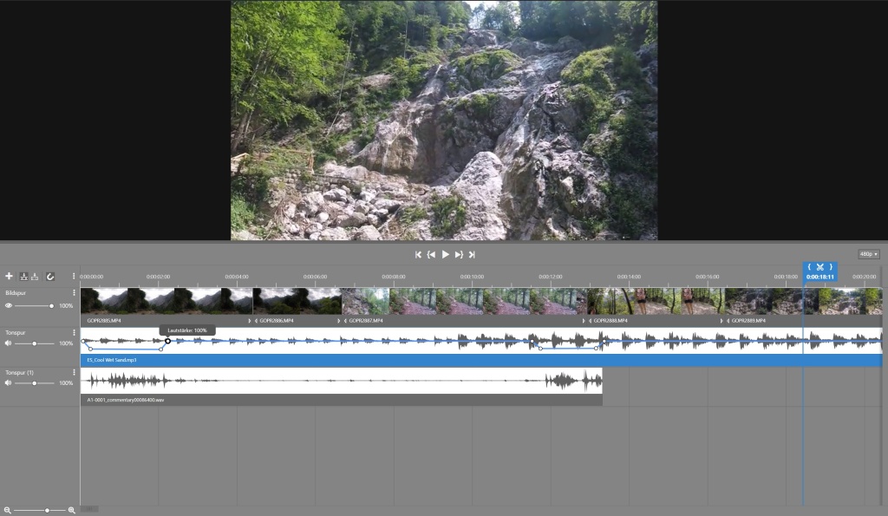Click the plus icon to add media

tap(9, 276)
